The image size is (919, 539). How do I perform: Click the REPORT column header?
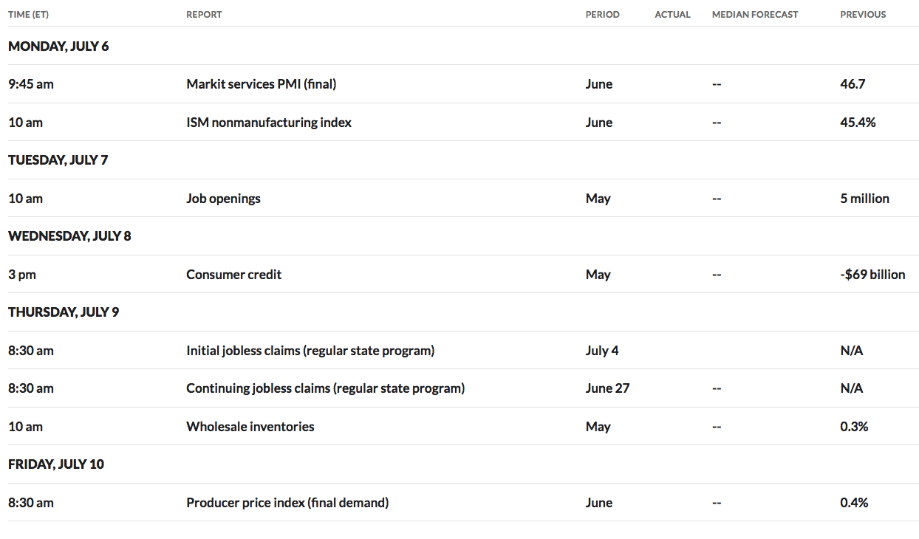coord(204,14)
